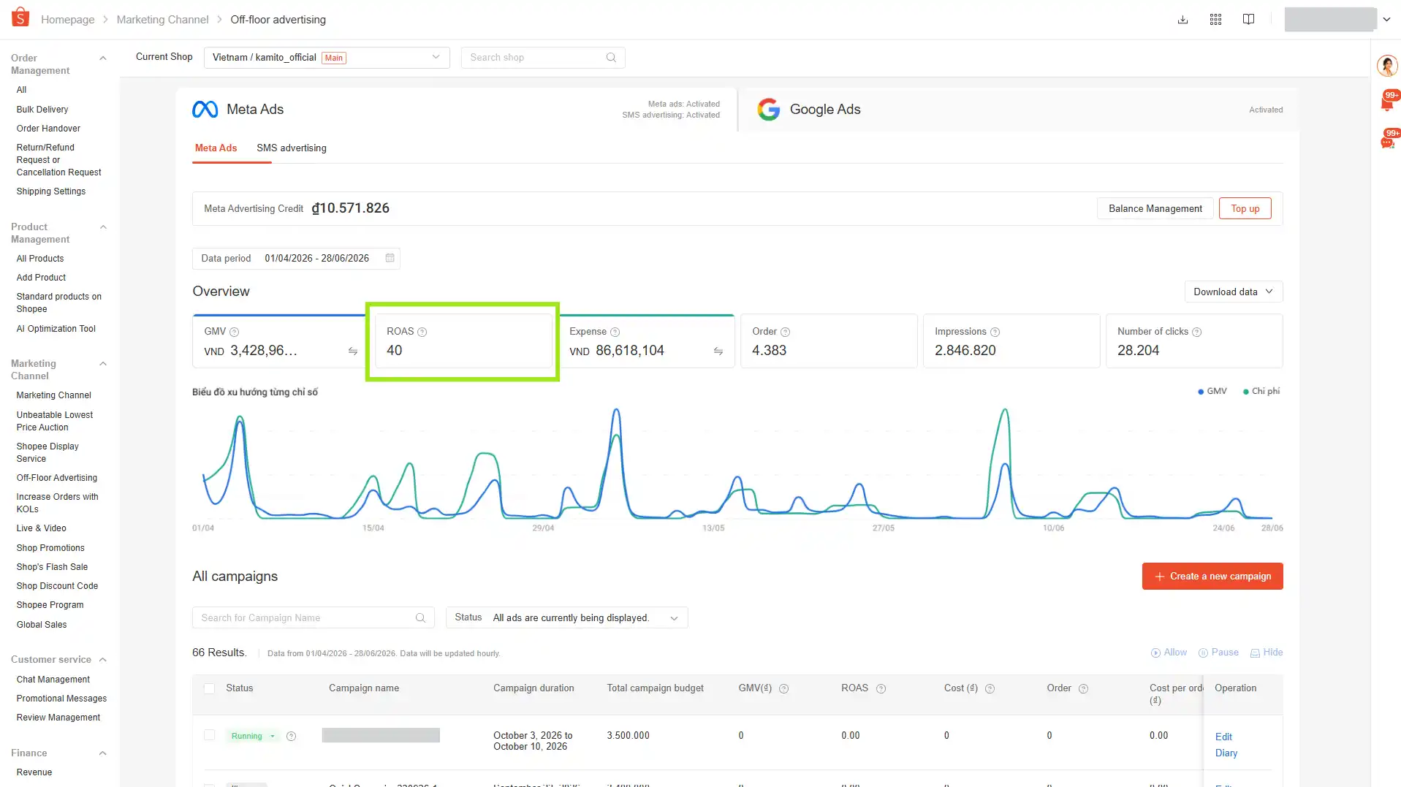This screenshot has width=1401, height=787.
Task: Open Off-Floor Advertising in sidebar
Action: (x=57, y=478)
